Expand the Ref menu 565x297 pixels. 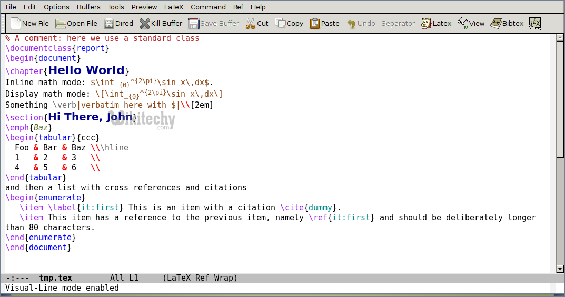(x=238, y=7)
